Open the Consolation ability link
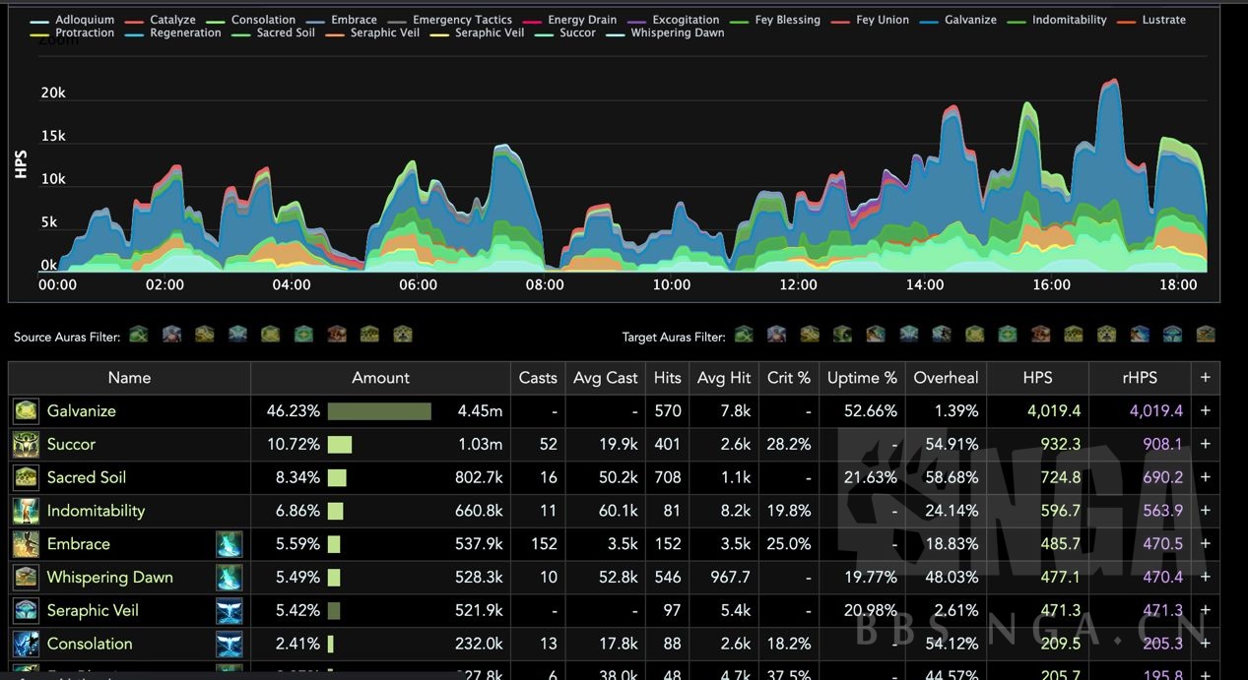 point(90,644)
